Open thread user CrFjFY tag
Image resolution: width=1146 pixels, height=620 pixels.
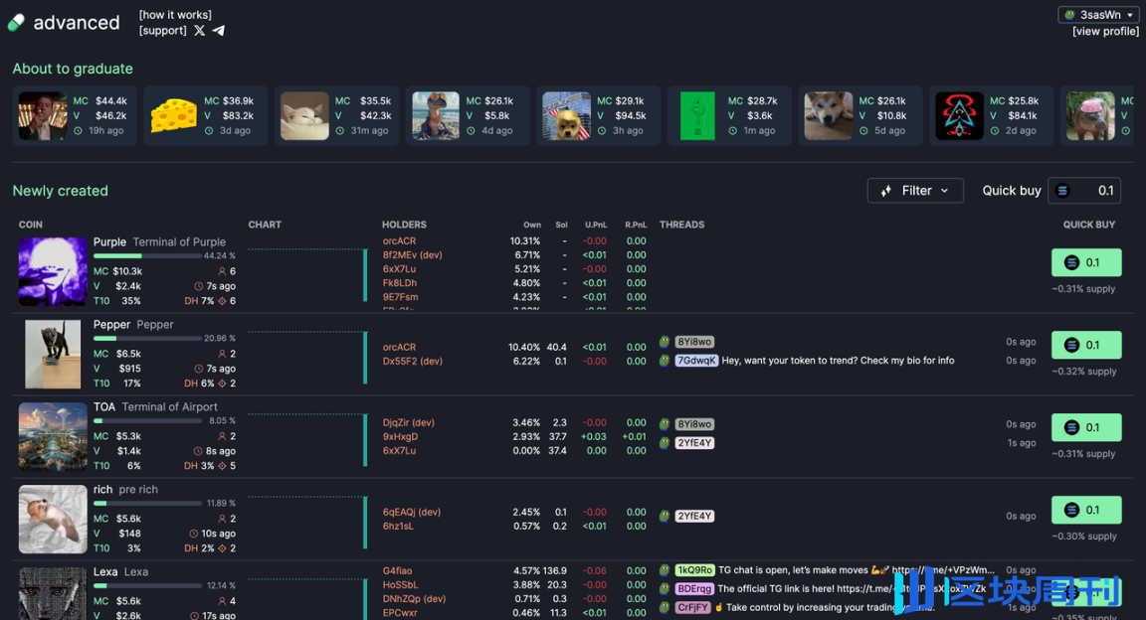692,608
